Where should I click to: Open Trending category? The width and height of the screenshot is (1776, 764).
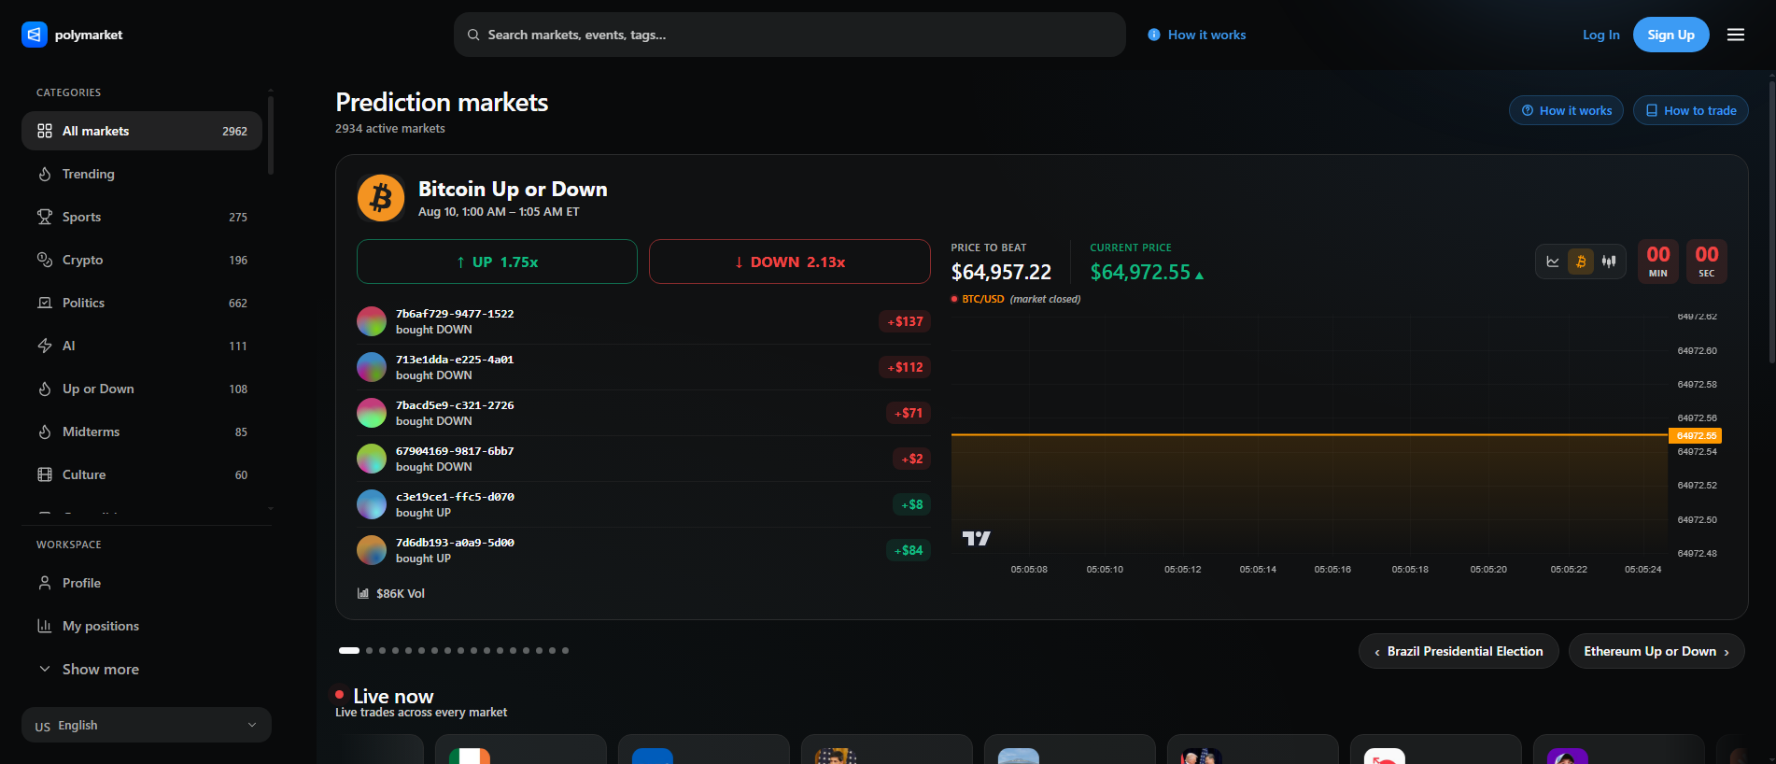click(x=142, y=174)
